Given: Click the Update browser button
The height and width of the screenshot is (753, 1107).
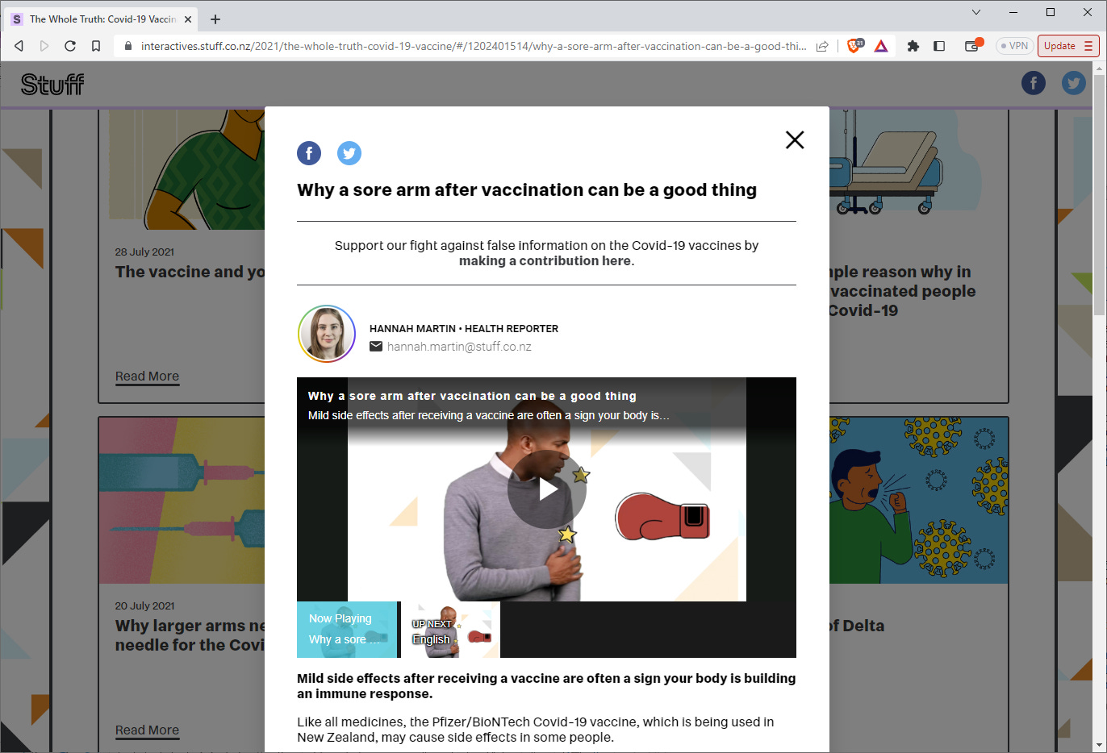Looking at the screenshot, I should [x=1068, y=46].
